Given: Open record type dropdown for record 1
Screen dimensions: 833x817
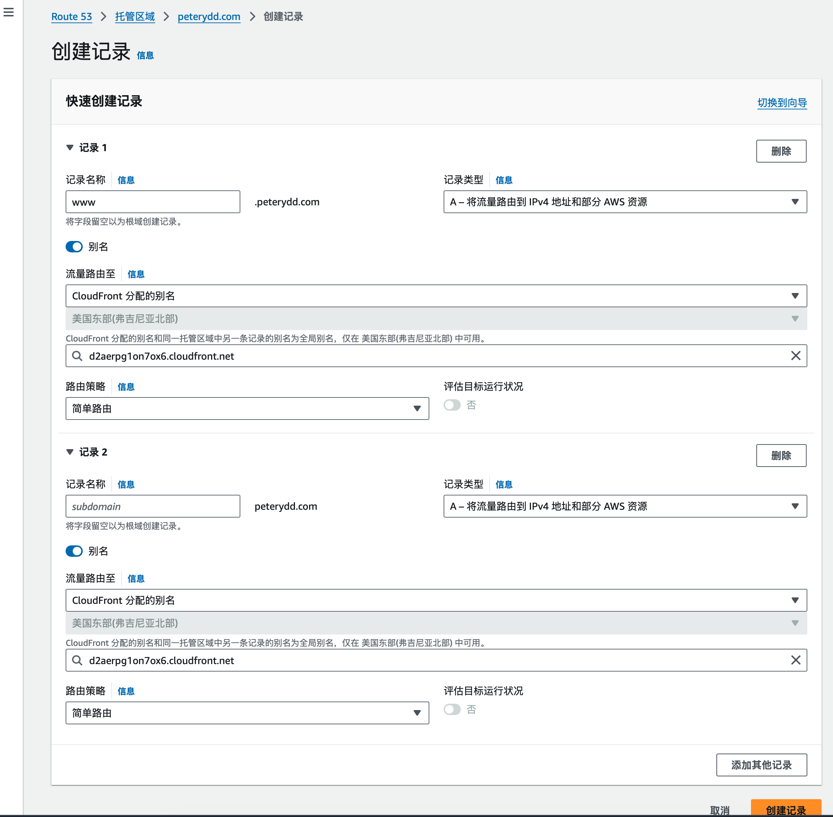Looking at the screenshot, I should point(625,202).
